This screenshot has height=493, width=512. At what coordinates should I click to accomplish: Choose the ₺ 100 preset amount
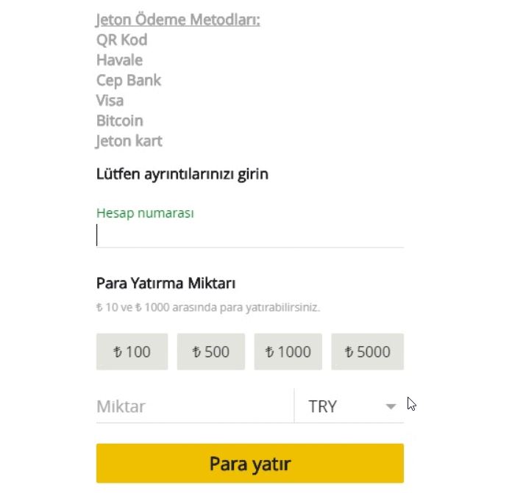pos(132,352)
